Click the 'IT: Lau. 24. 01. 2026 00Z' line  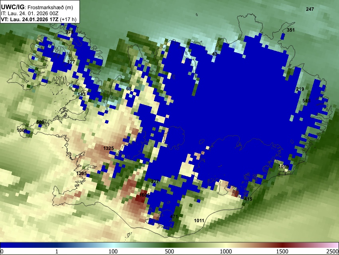(x=30, y=14)
